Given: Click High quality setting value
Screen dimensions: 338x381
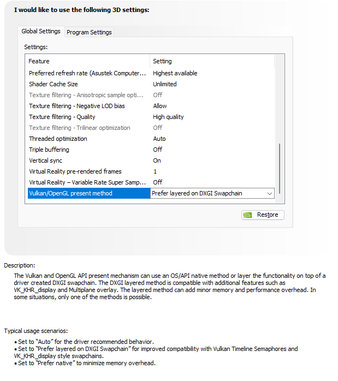Looking at the screenshot, I should click(x=168, y=117).
